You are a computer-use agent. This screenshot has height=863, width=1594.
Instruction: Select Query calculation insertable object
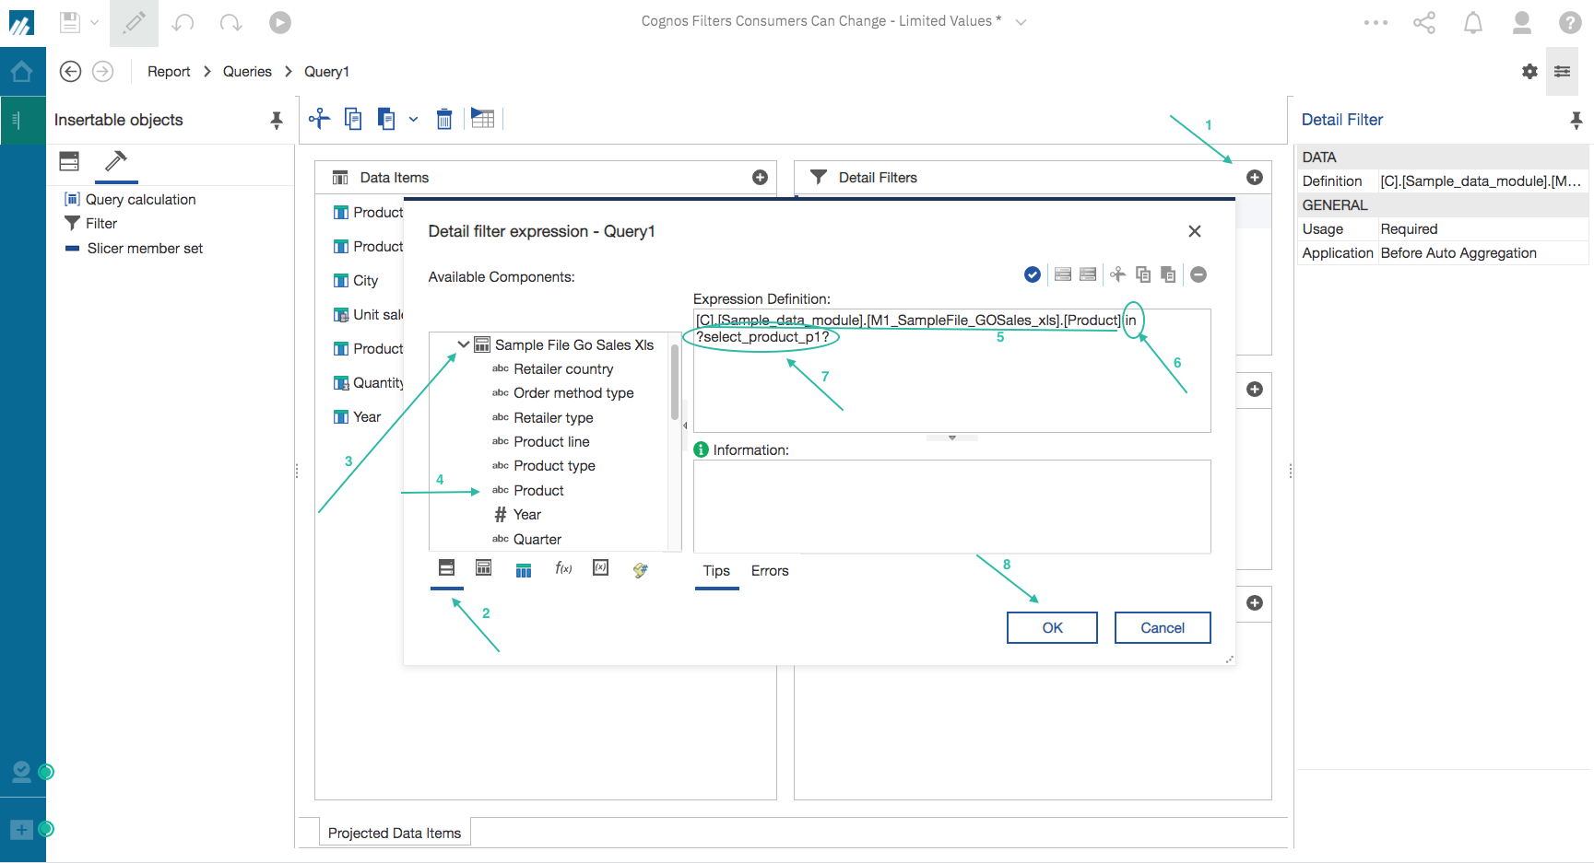coord(130,199)
